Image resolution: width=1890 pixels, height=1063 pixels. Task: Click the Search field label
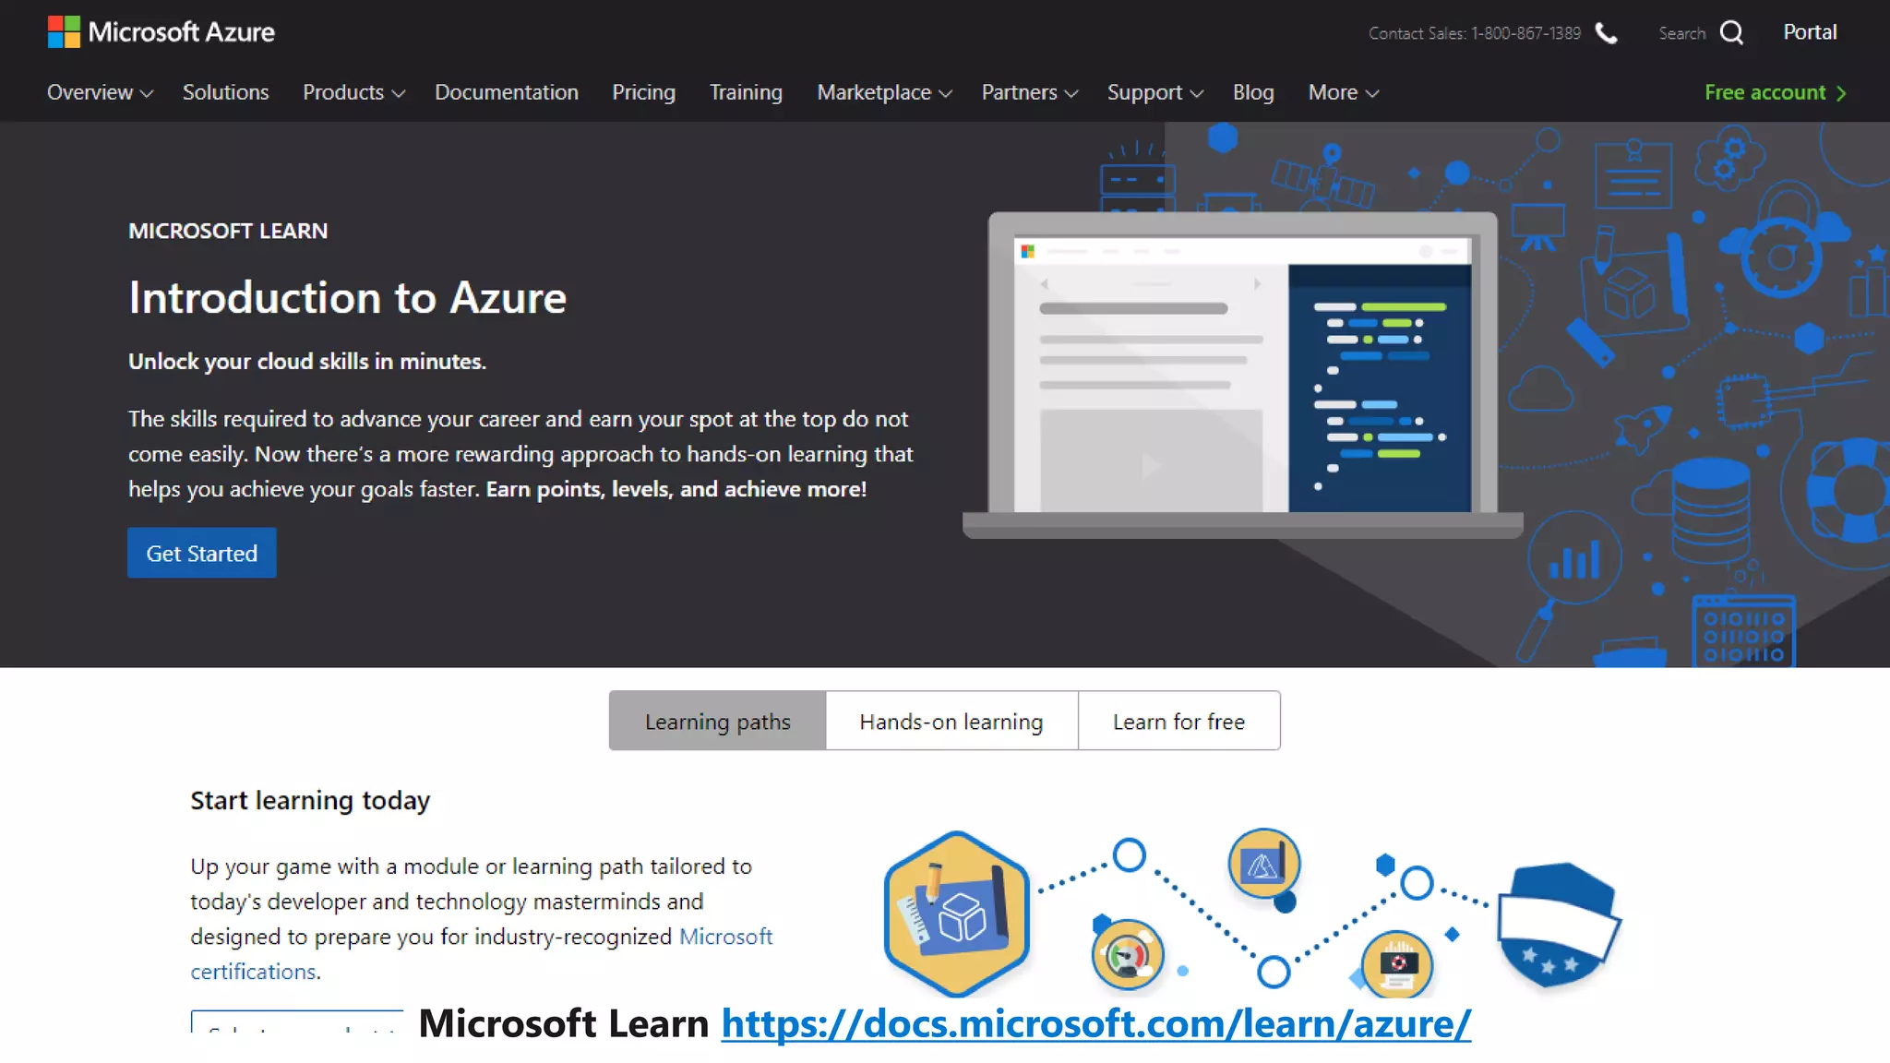[x=1681, y=33]
